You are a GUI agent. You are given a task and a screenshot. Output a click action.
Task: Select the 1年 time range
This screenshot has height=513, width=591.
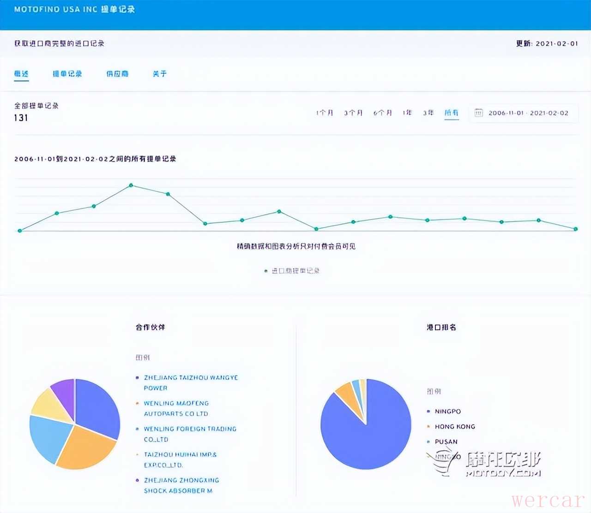[407, 113]
